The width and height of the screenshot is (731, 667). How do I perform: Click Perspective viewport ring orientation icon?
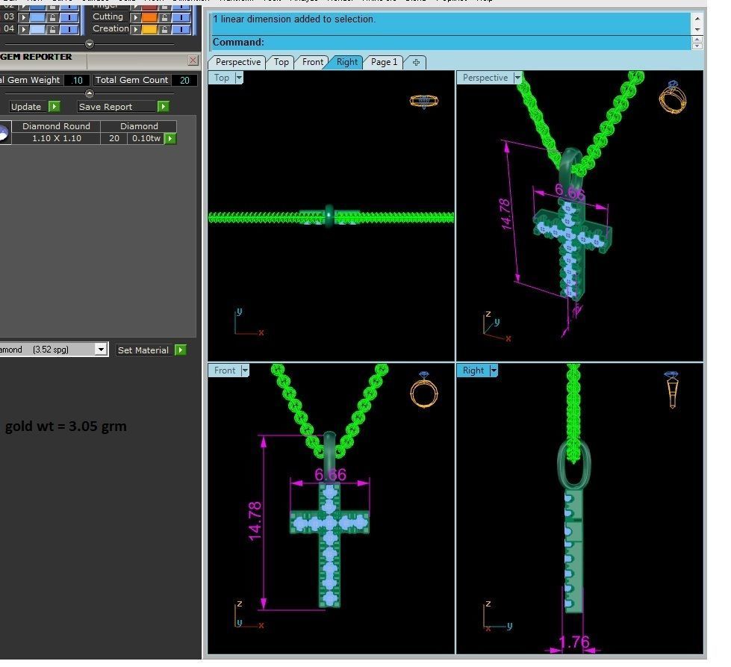point(673,97)
